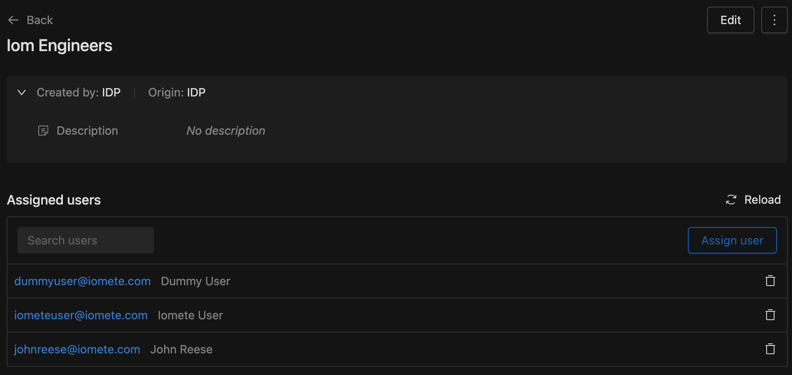
Task: Click the Reload label
Action: 762,200
